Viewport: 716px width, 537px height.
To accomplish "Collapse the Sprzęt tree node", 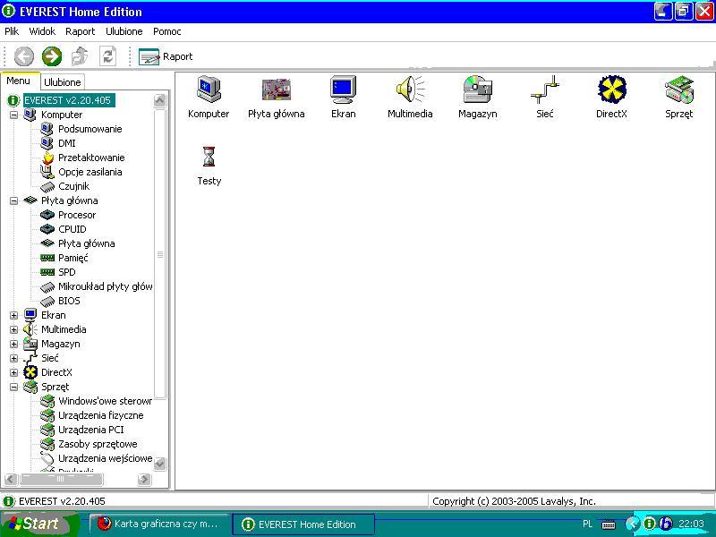I will [13, 387].
